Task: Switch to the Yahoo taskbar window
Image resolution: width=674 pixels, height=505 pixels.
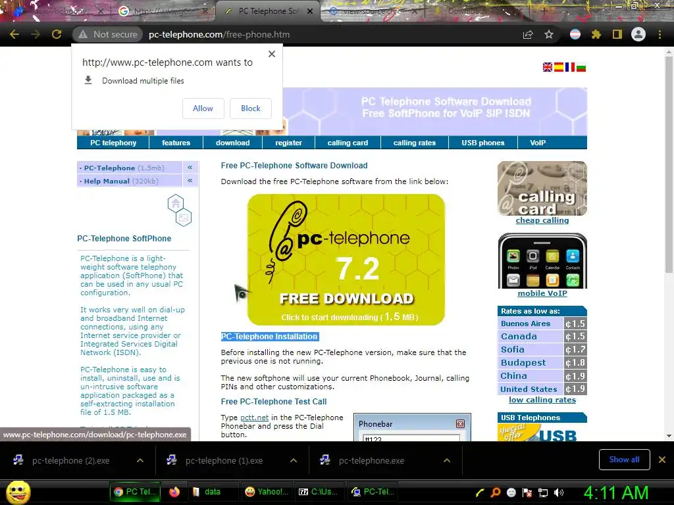Action: point(267,492)
